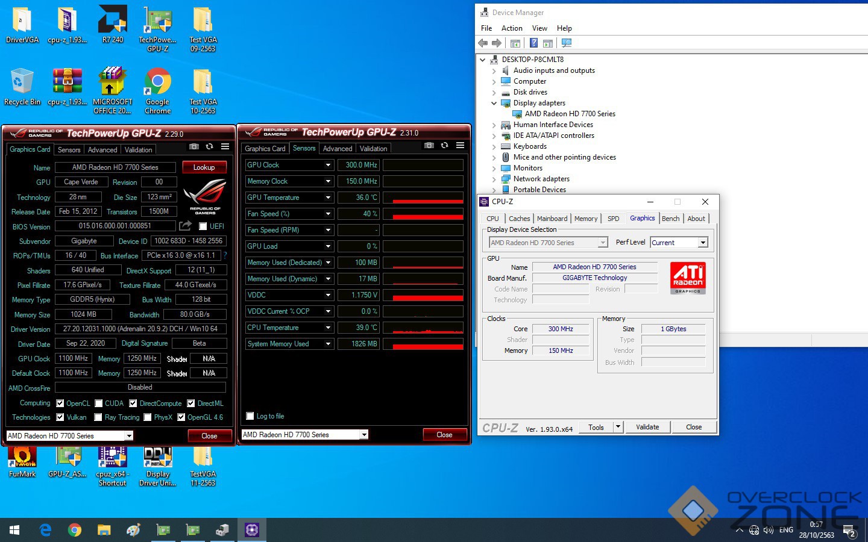Image resolution: width=868 pixels, height=542 pixels.
Task: Click the BIOS export share icon
Action: point(186,226)
